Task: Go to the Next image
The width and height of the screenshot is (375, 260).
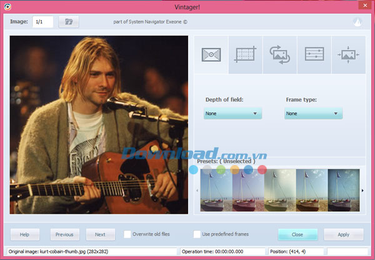Action: 100,234
